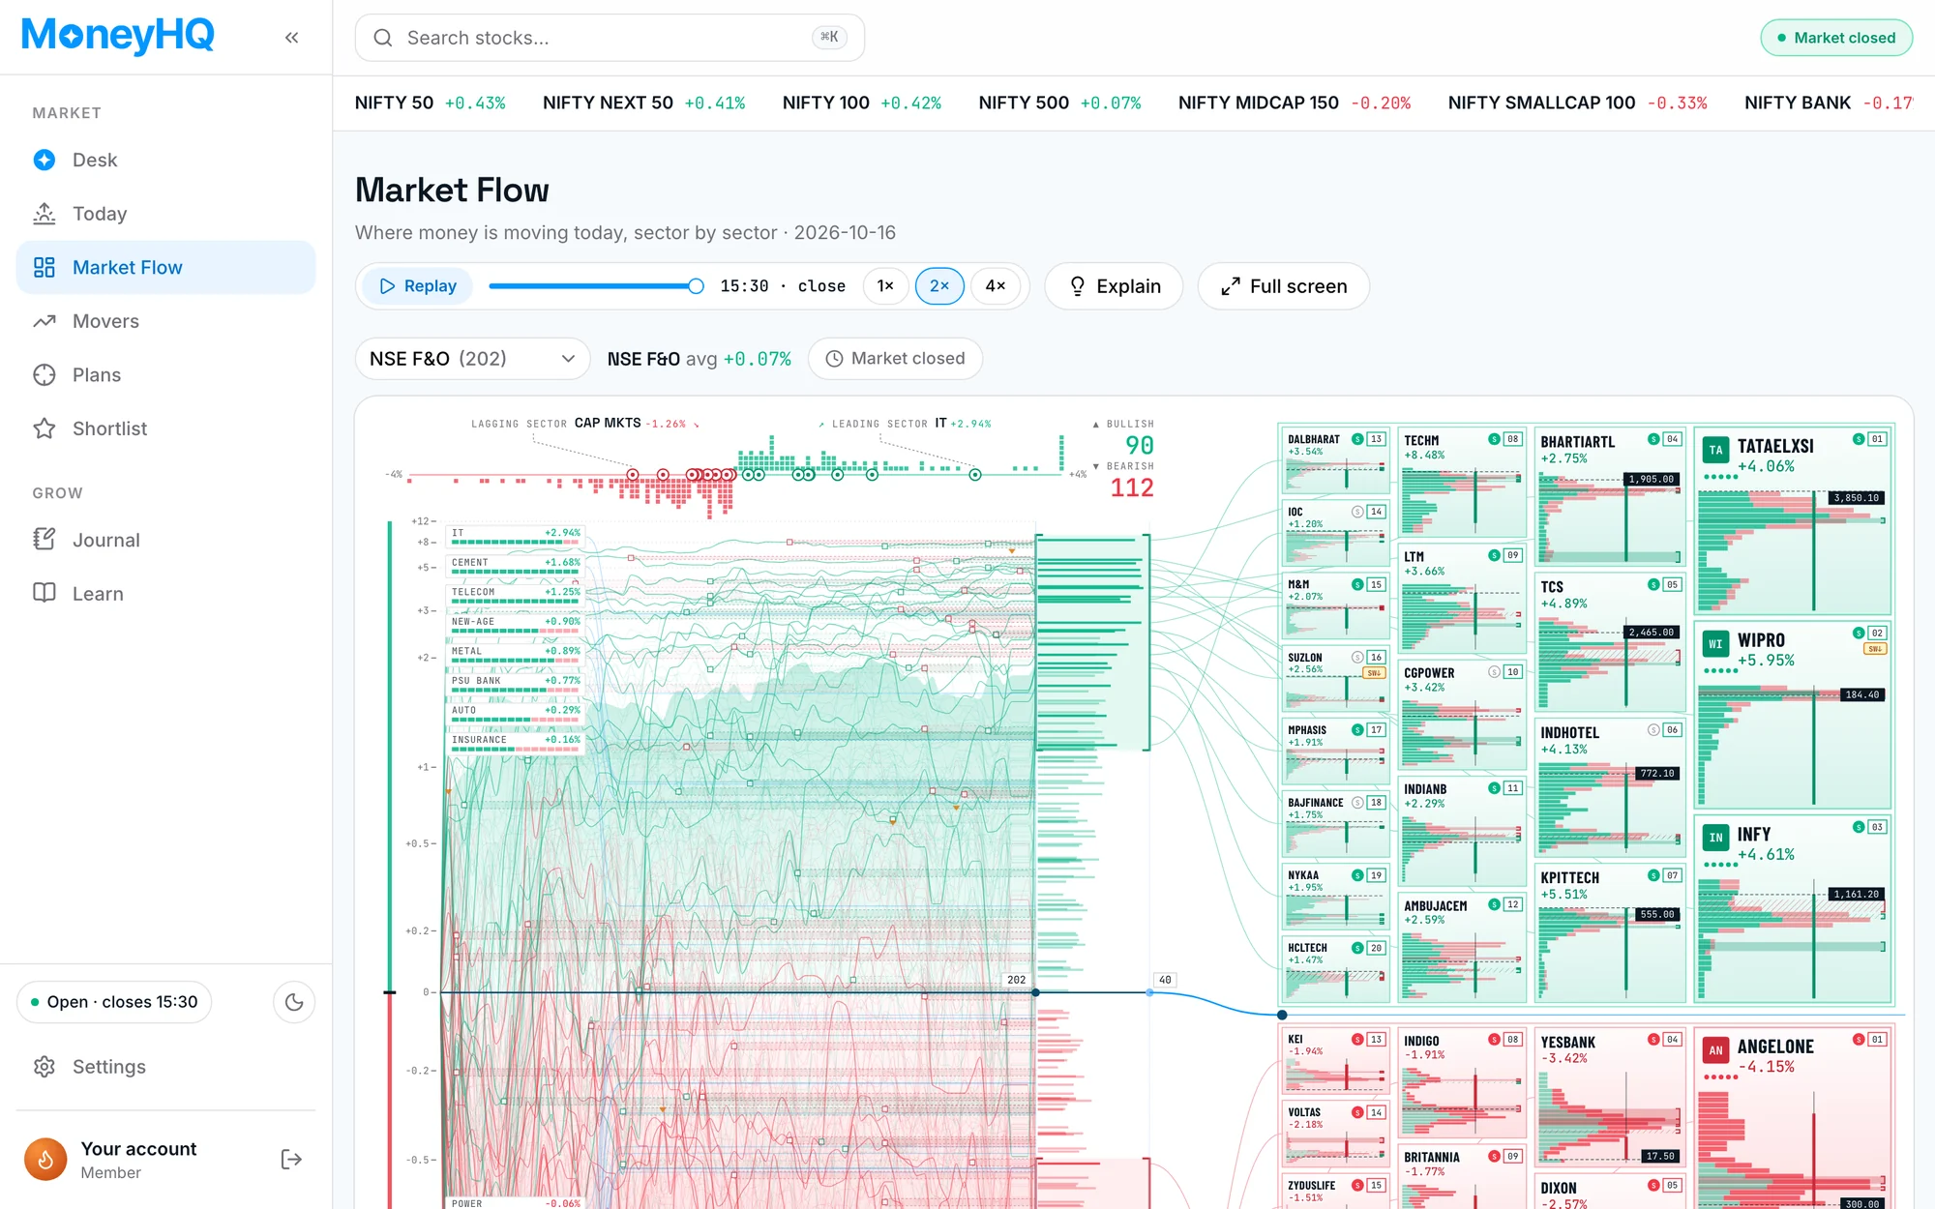Click the logout icon next to account
Viewport: 1935px width, 1209px height.
[291, 1159]
